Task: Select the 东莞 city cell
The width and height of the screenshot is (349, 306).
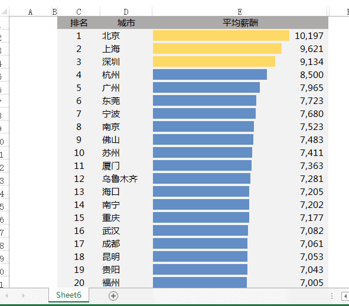Action: [126, 100]
